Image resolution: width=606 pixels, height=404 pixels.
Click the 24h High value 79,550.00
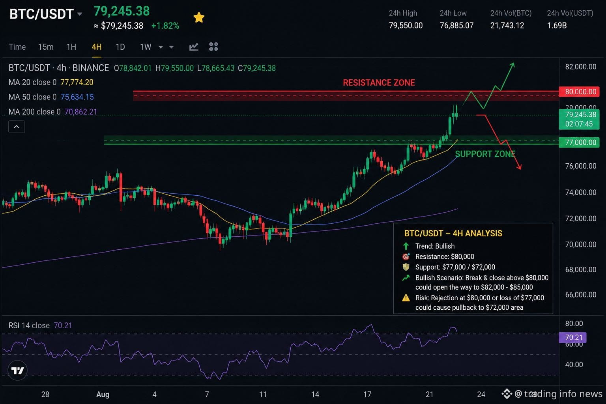pos(406,26)
